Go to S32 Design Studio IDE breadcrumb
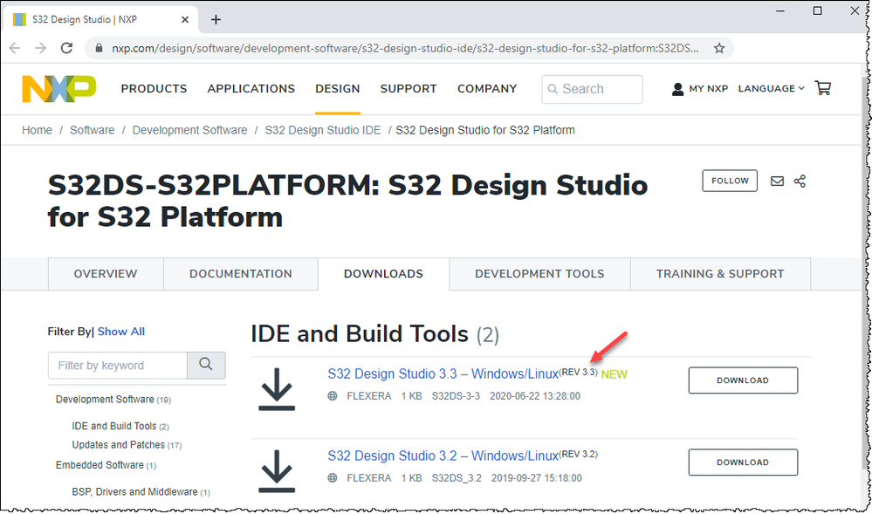The image size is (872, 514). pos(323,130)
